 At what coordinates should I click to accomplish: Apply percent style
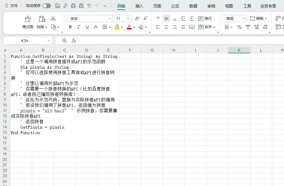[239, 27]
